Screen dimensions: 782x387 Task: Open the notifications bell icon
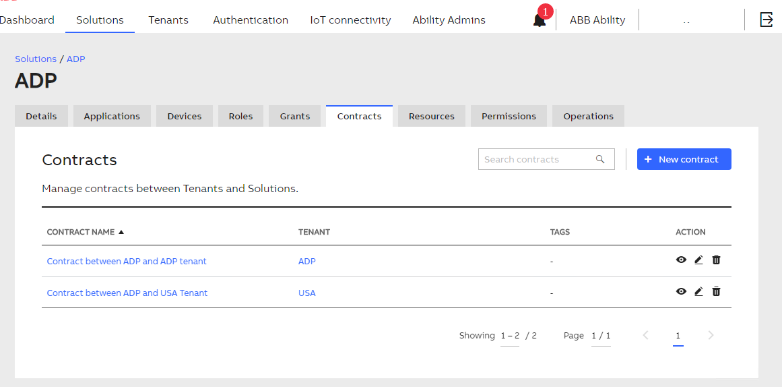point(539,20)
